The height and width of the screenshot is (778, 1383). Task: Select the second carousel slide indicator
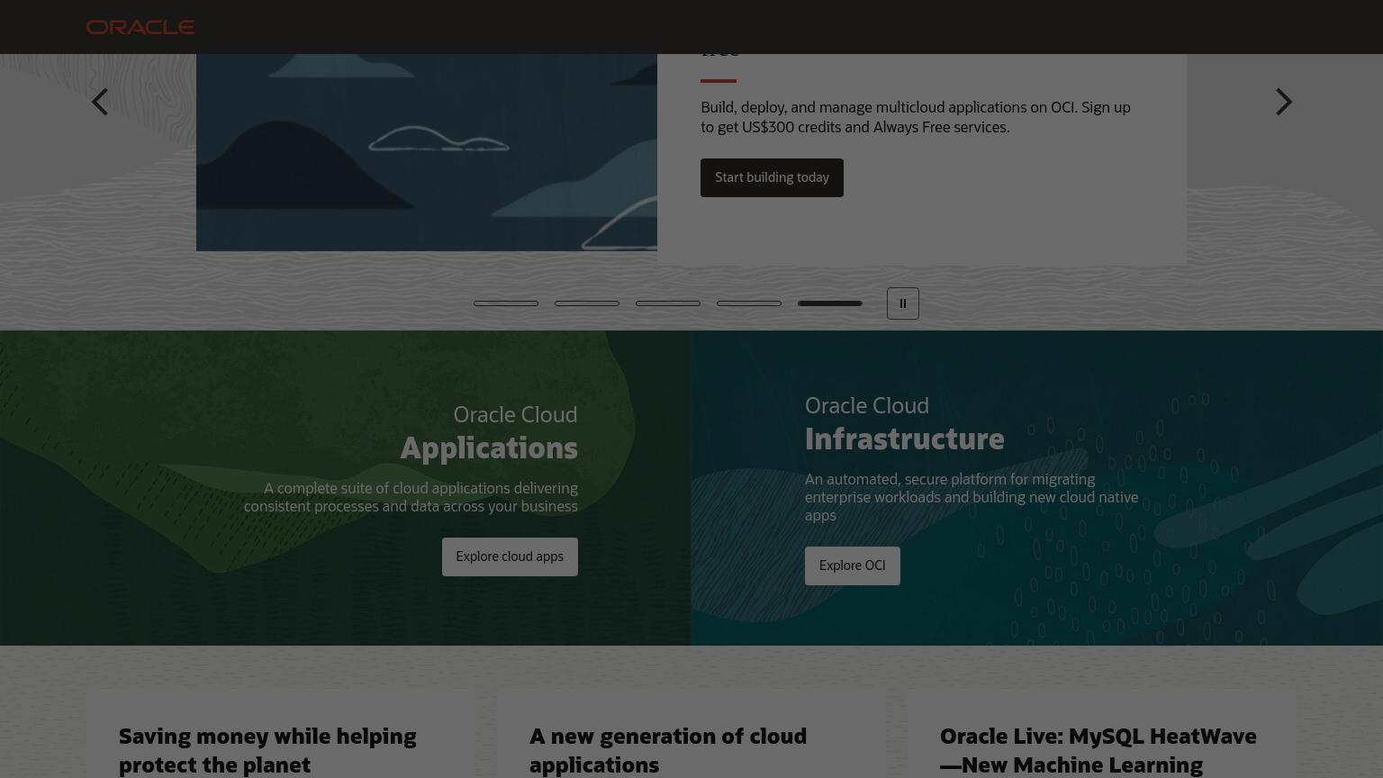[587, 303]
